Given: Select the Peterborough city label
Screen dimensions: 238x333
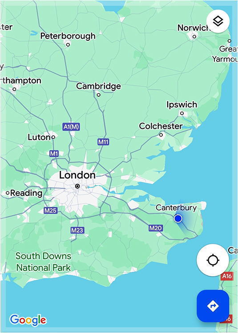Looking at the screenshot, I should (x=68, y=36).
